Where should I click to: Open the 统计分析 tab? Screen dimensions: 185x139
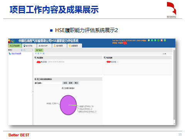click(x=44, y=46)
